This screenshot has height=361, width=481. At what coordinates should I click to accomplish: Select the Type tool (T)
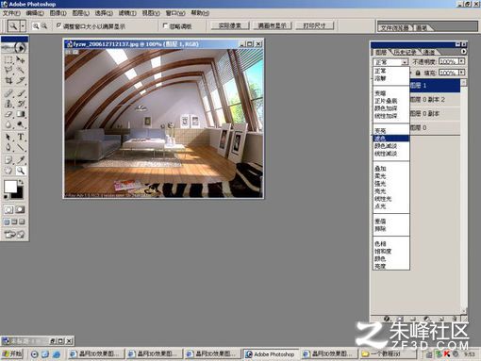tap(21, 137)
